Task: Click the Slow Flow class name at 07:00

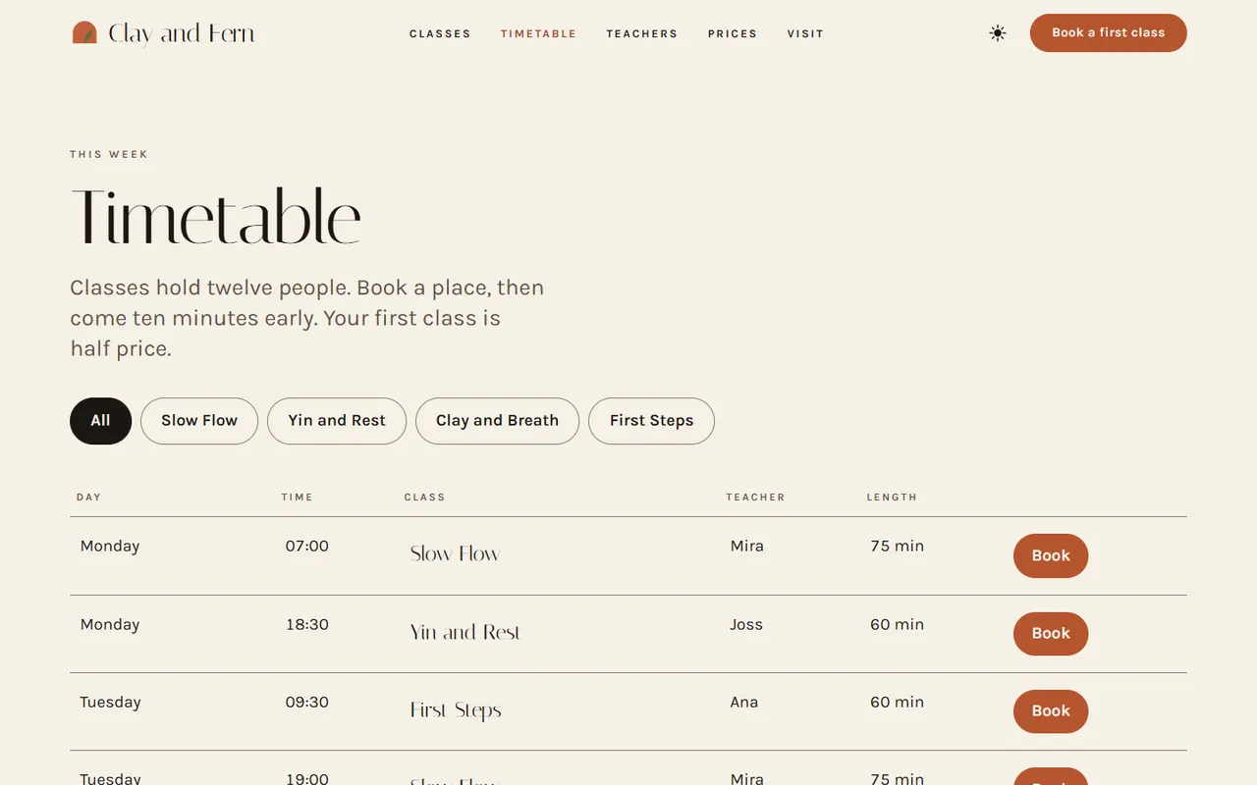Action: (455, 553)
